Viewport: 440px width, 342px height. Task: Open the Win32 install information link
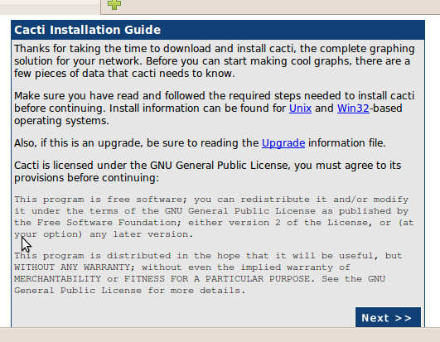coord(353,108)
